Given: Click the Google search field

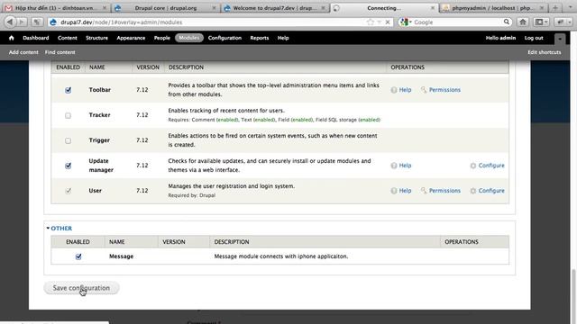Looking at the screenshot, I should [456, 22].
